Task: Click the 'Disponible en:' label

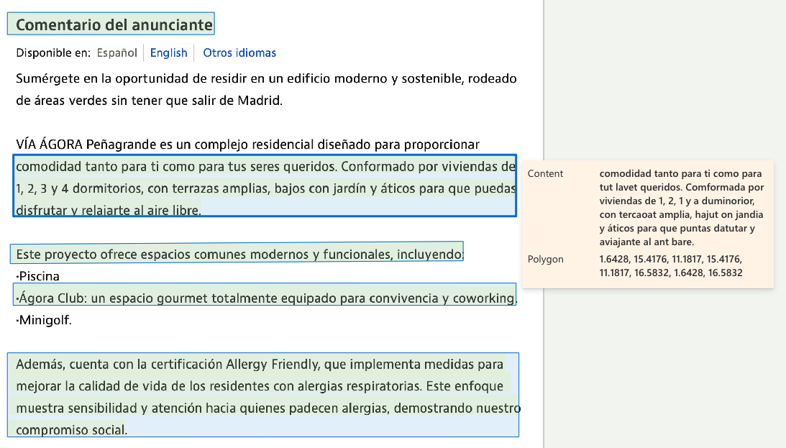Action: click(53, 52)
